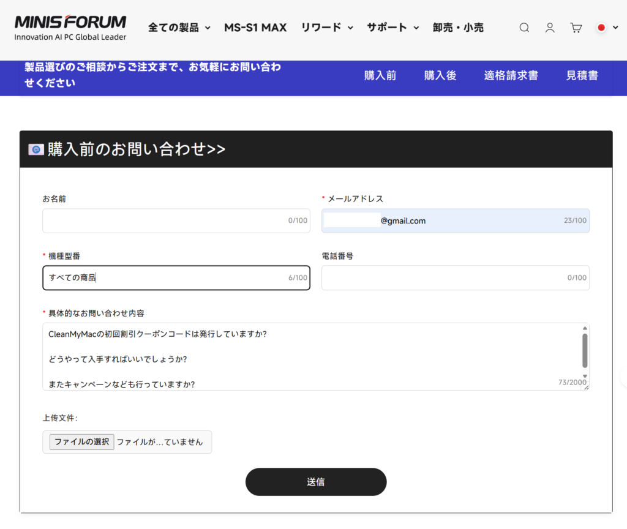Select the 適格請求書 tab
This screenshot has width=627, height=529.
511,76
